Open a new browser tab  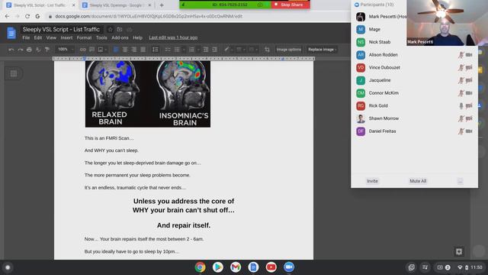click(162, 5)
